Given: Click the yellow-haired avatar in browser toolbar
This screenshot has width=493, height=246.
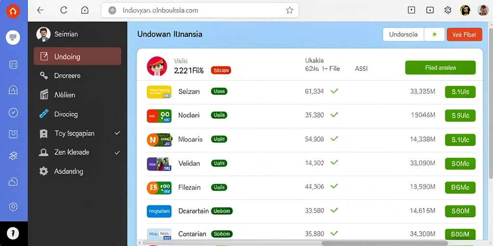Looking at the screenshot, I should pyautogui.click(x=465, y=11).
